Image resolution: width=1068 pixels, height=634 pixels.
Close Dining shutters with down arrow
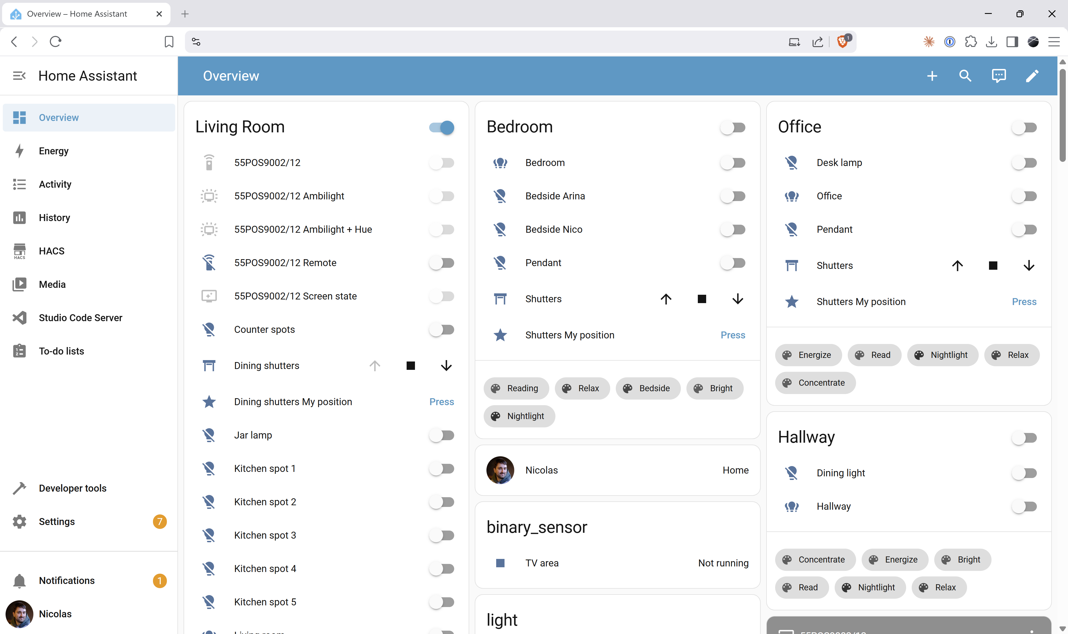446,366
